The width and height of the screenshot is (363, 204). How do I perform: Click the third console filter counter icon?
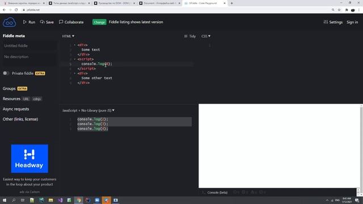[254, 192]
